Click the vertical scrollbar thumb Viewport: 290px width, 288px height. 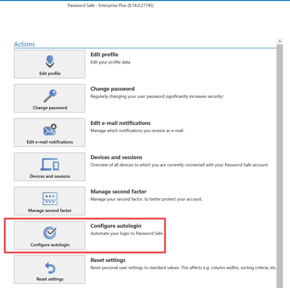click(280, 166)
